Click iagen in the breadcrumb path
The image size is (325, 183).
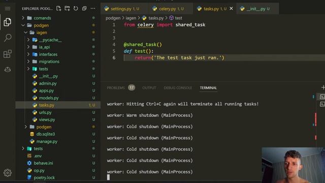click(x=131, y=18)
